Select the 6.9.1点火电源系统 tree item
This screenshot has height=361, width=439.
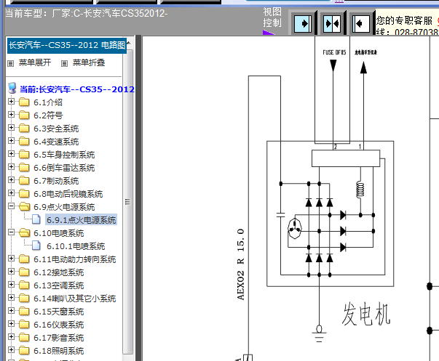pyautogui.click(x=80, y=220)
